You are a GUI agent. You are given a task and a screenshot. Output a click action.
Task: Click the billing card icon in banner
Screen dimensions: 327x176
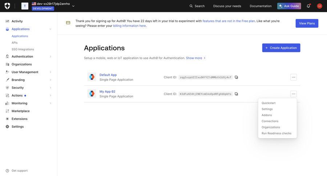pyautogui.click(x=68, y=23)
